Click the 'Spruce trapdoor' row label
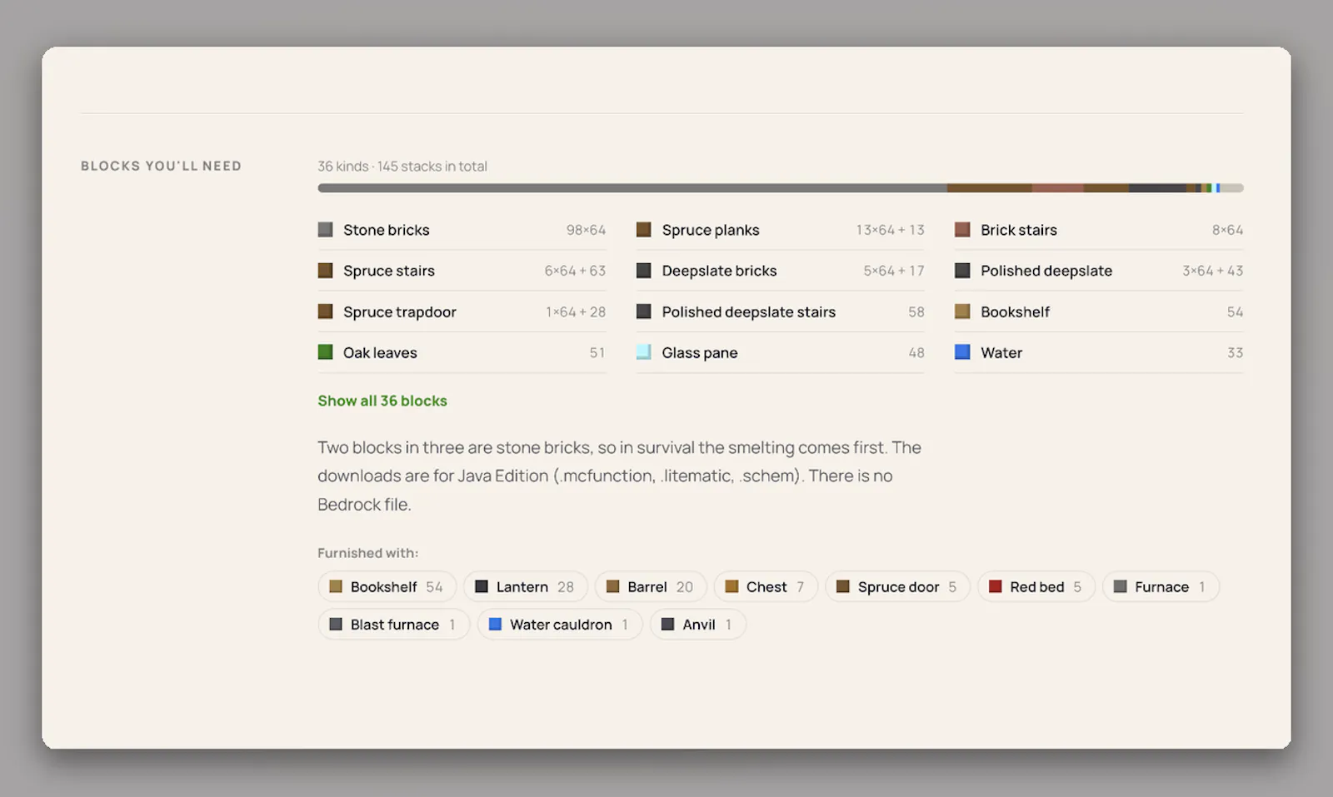The width and height of the screenshot is (1333, 797). [400, 312]
